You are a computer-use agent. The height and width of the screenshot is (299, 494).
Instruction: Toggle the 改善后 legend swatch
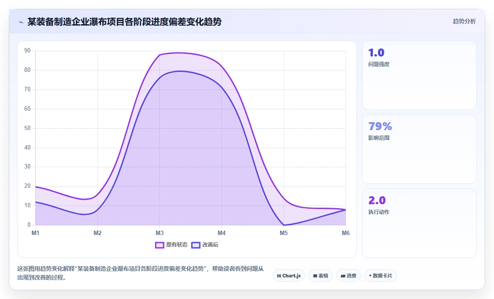[196, 245]
